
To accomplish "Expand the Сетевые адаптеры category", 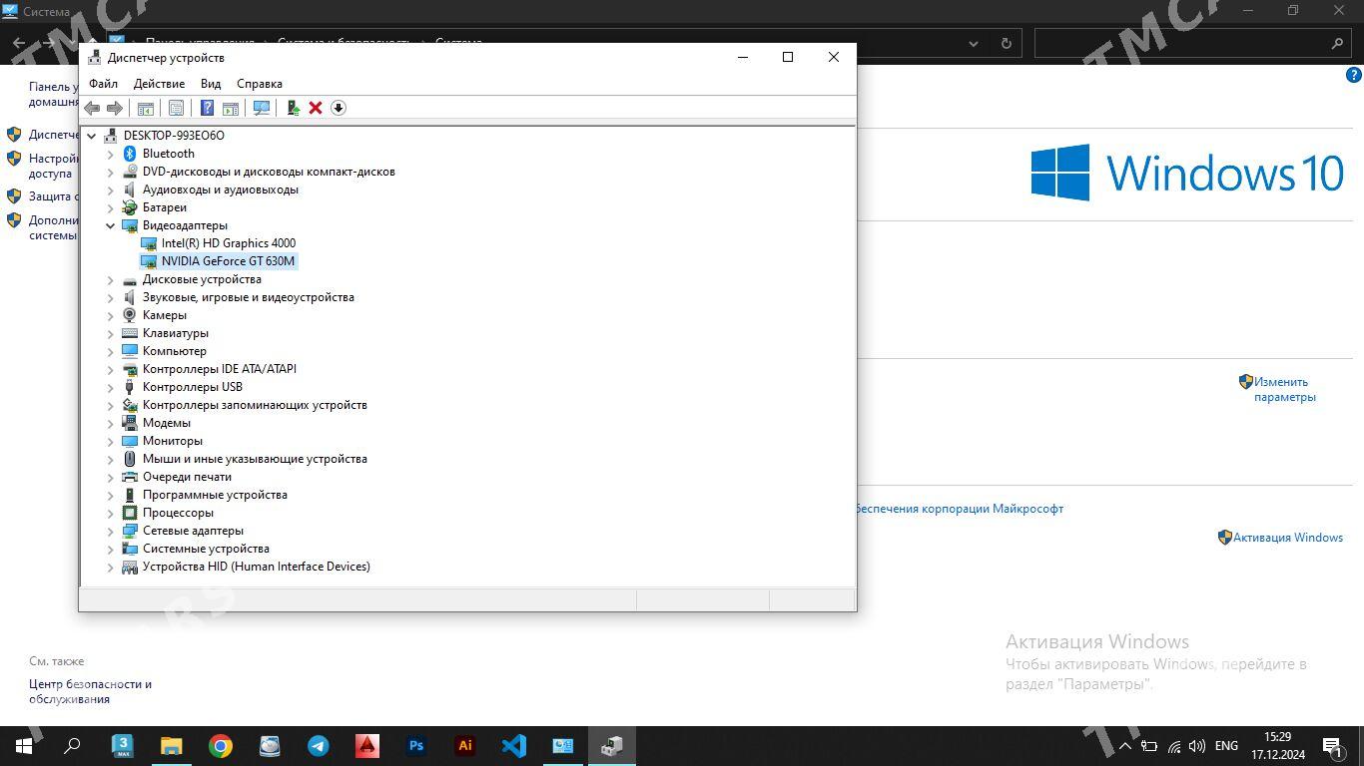I will click(x=111, y=531).
